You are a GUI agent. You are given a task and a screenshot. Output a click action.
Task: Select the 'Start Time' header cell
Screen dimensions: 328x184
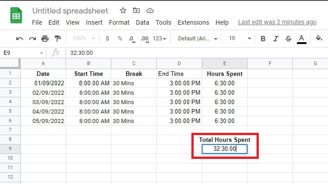pyautogui.click(x=89, y=74)
